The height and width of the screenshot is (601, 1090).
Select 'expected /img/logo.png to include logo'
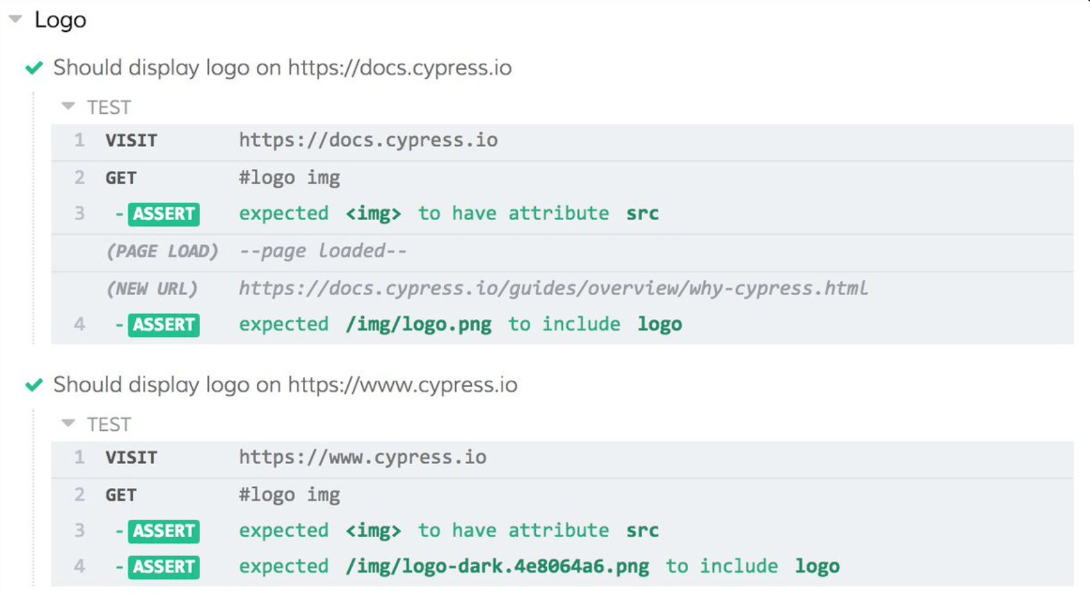pos(460,324)
